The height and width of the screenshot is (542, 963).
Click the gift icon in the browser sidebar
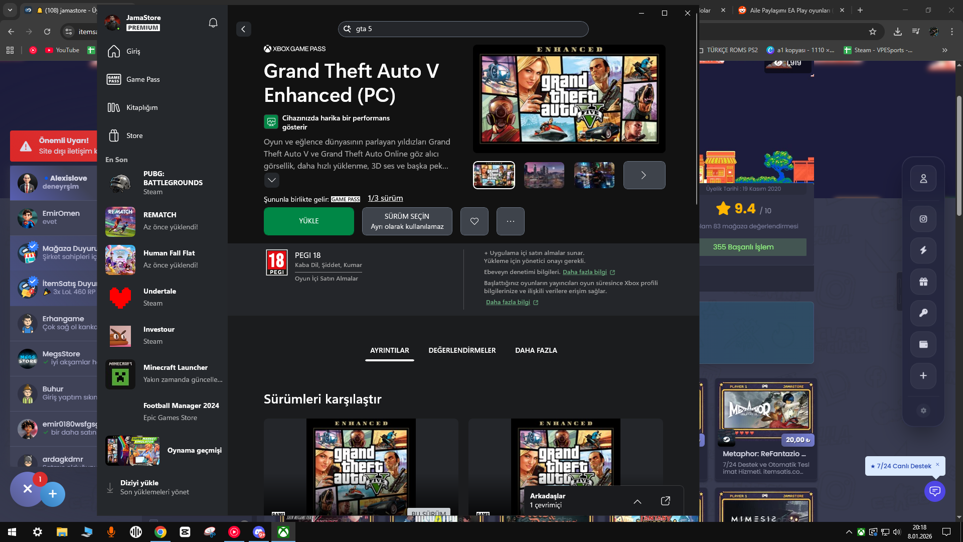pyautogui.click(x=923, y=282)
